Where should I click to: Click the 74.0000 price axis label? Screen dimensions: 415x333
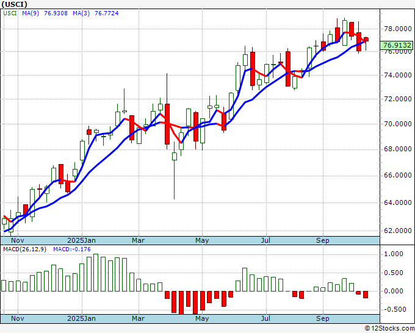[x=398, y=76]
